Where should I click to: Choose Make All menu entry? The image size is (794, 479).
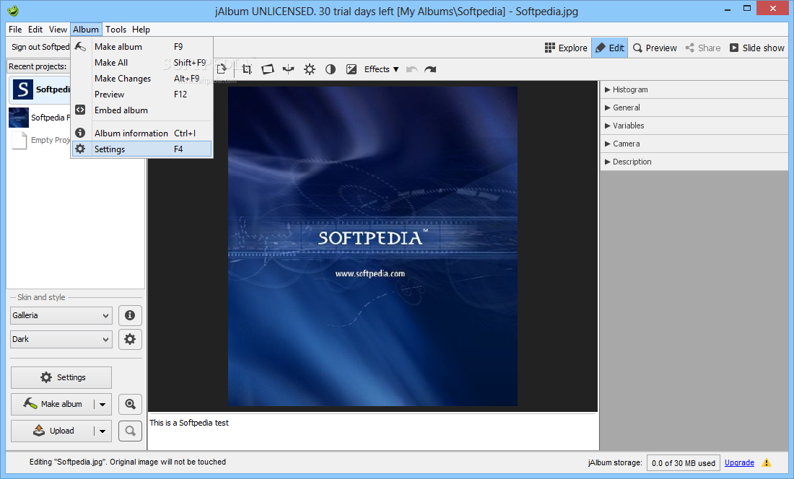click(x=141, y=63)
